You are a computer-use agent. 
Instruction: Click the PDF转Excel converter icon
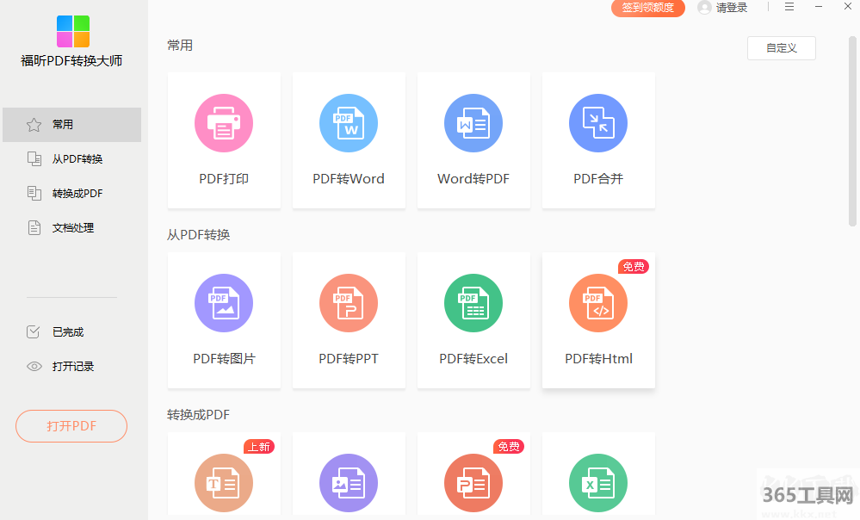click(x=473, y=304)
